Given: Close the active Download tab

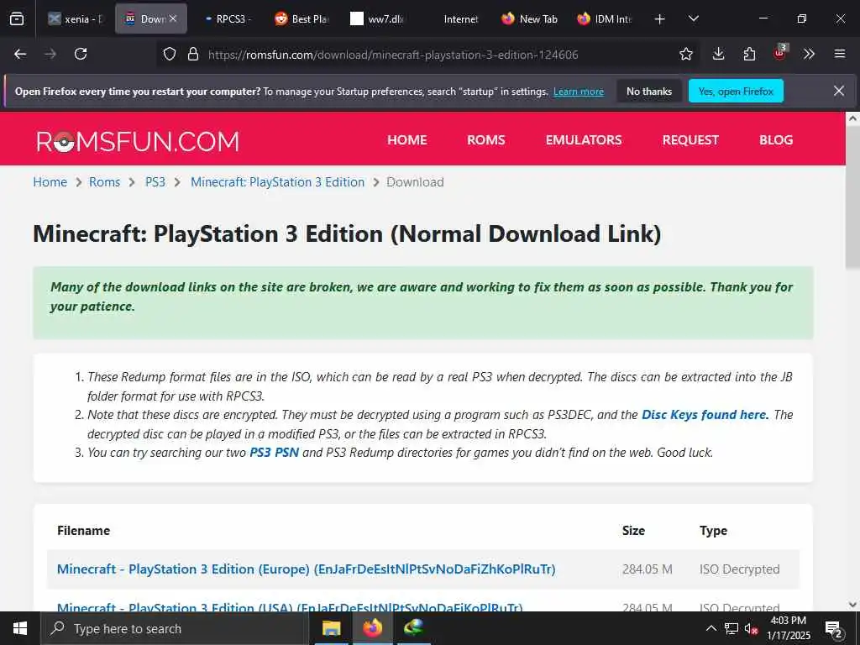Looking at the screenshot, I should (173, 18).
